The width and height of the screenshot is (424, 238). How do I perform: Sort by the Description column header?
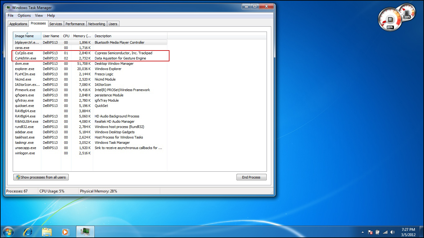(130, 36)
